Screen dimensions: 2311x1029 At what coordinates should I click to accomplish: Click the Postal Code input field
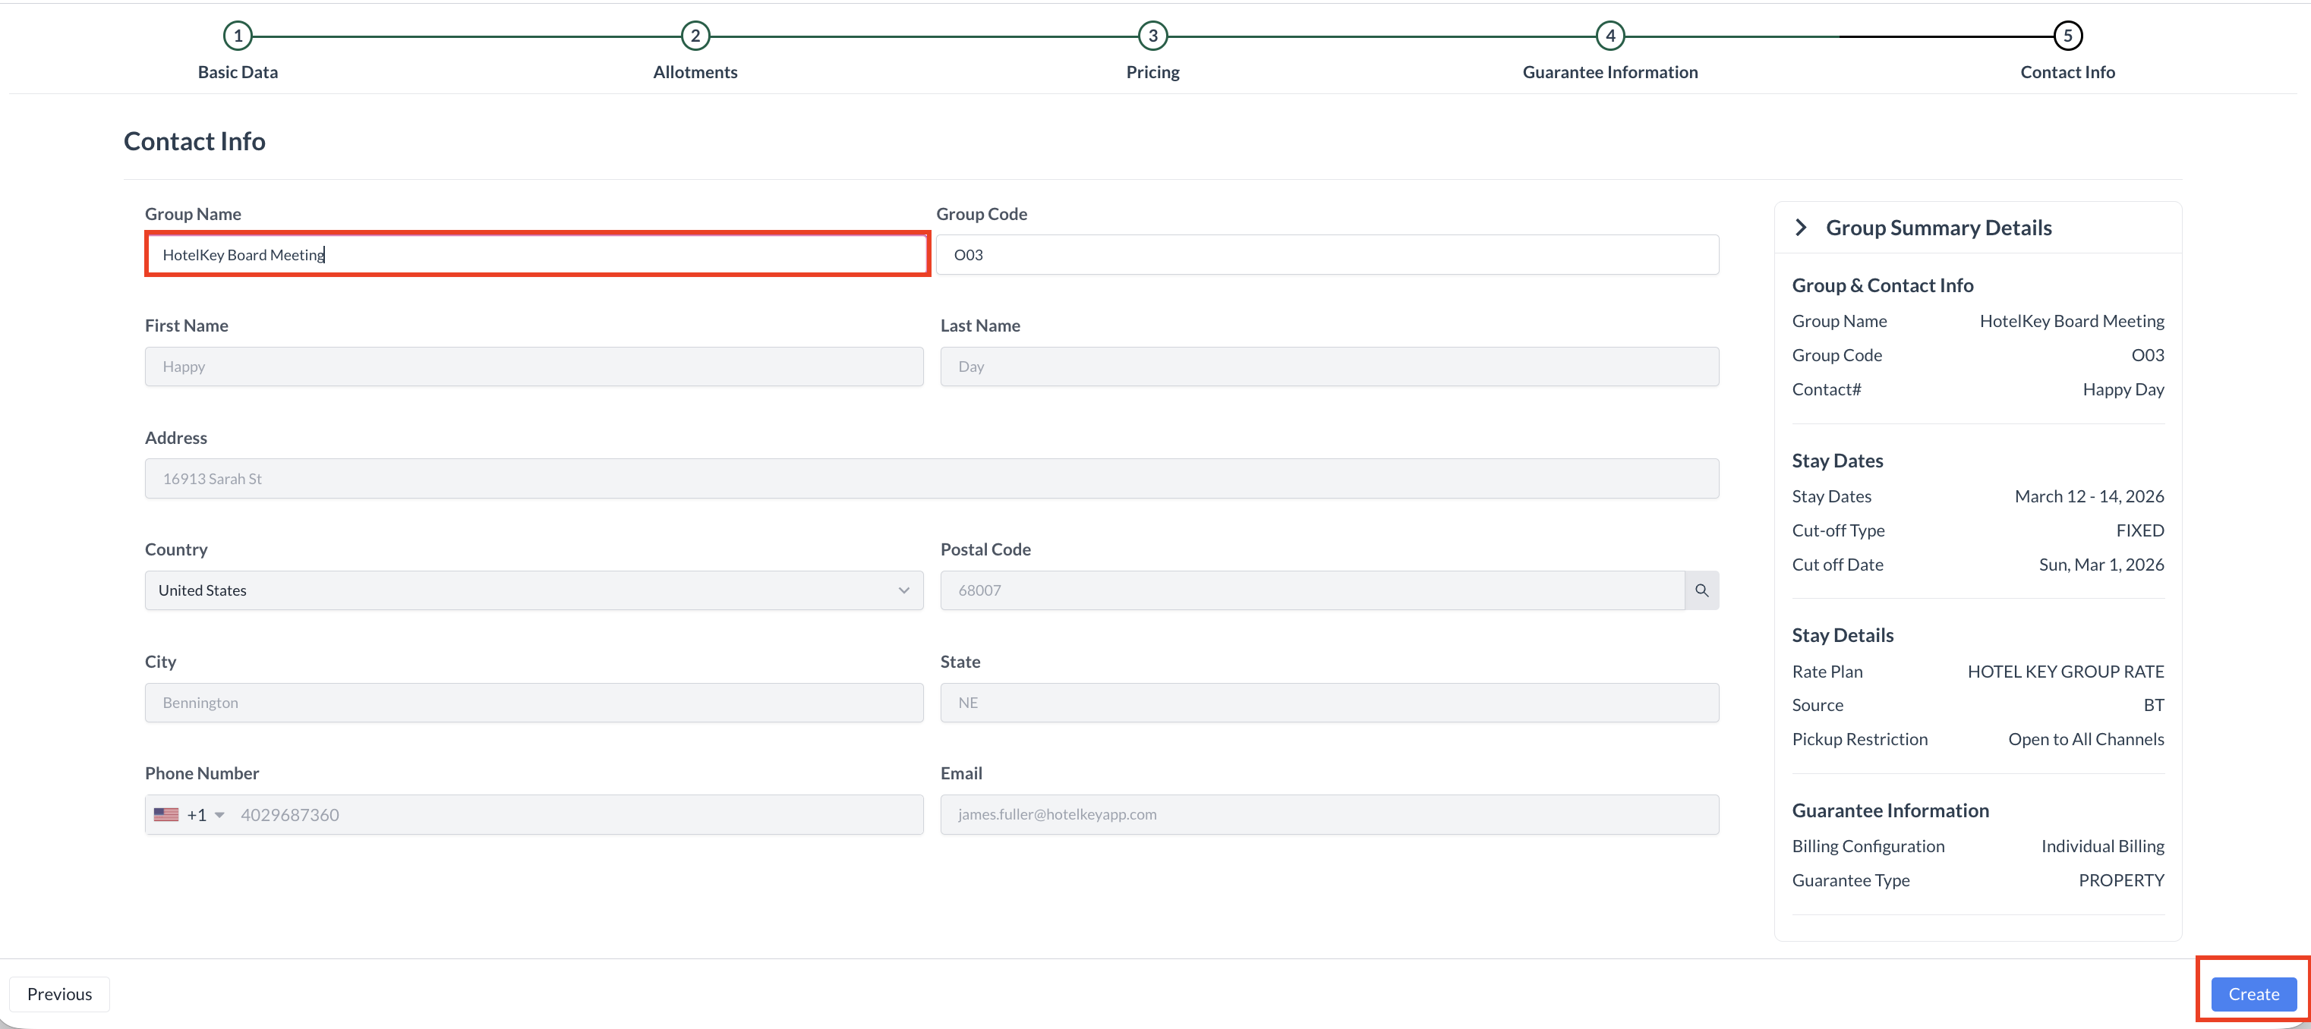pos(1312,590)
